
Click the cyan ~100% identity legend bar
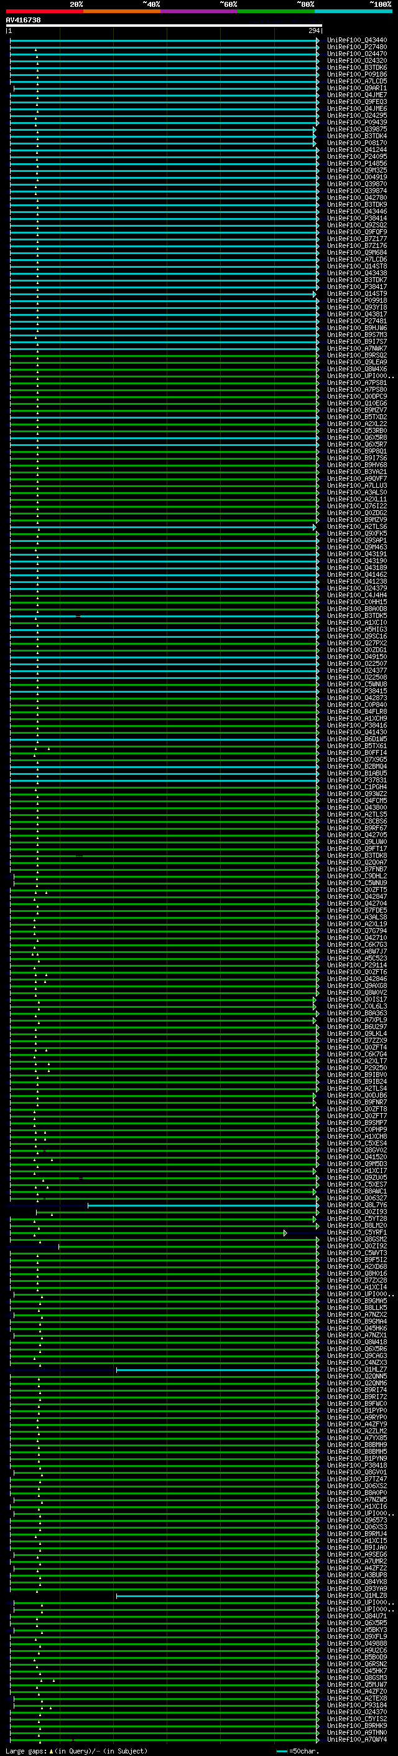coord(353,11)
